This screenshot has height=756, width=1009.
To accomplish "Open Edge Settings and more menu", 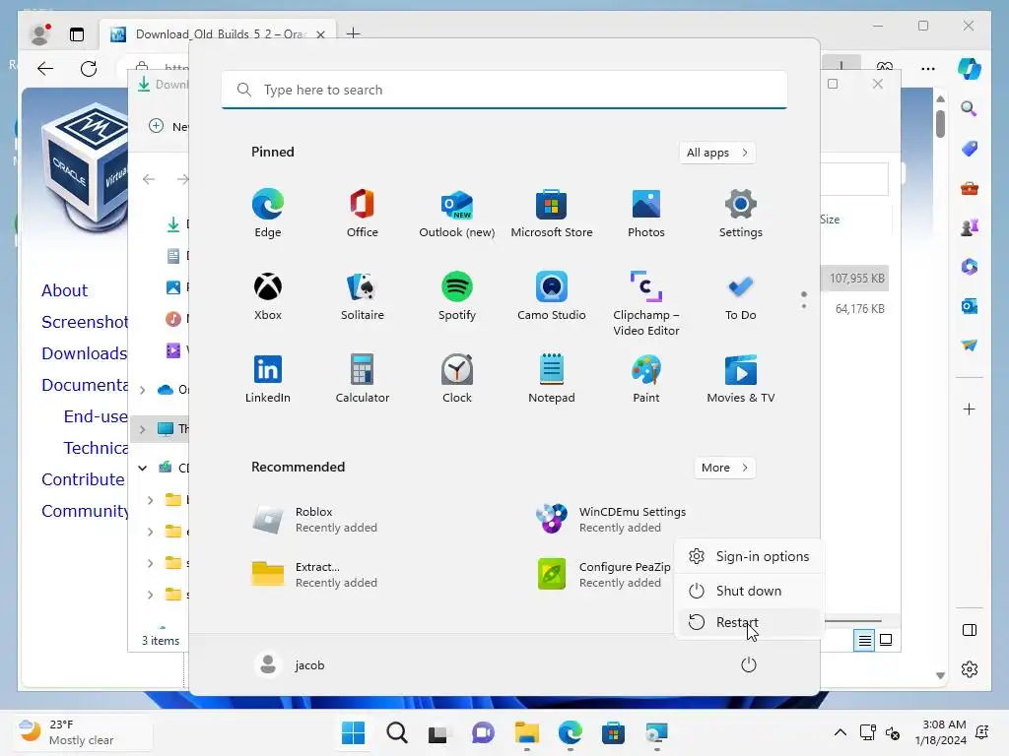I will click(928, 69).
